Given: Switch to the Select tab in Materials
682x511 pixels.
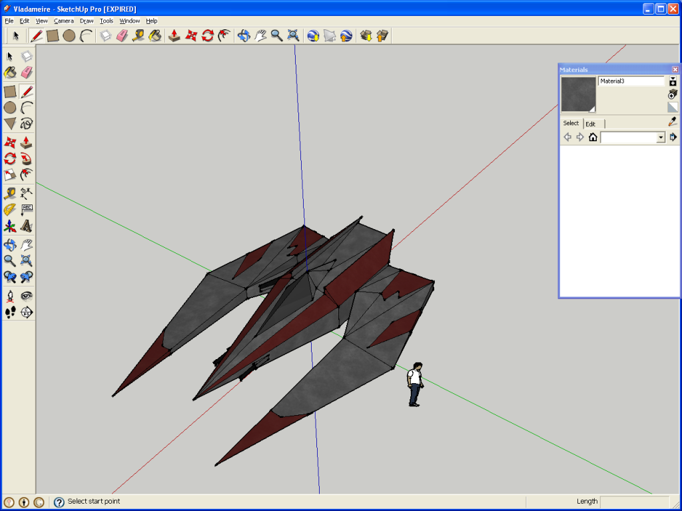Looking at the screenshot, I should click(x=571, y=123).
